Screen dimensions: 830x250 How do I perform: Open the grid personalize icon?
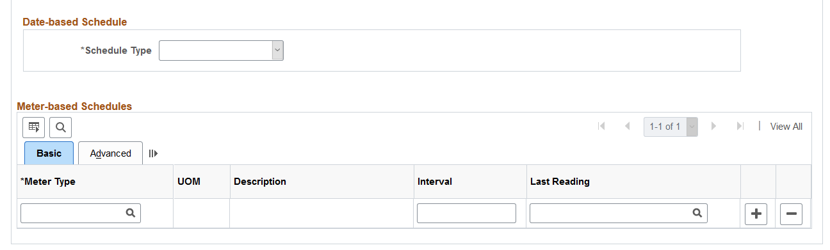[34, 127]
